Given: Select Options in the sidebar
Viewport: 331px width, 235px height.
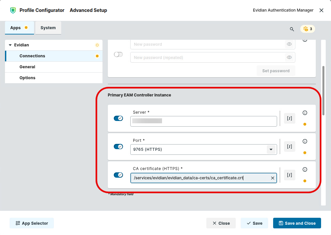Looking at the screenshot, I should point(54,78).
